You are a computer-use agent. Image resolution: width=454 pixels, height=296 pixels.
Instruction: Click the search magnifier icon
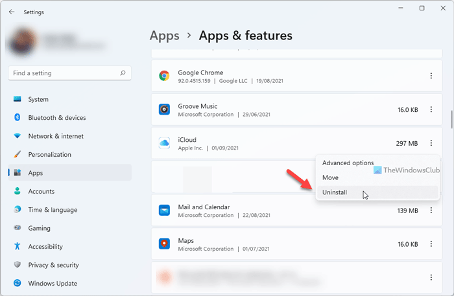coord(123,73)
